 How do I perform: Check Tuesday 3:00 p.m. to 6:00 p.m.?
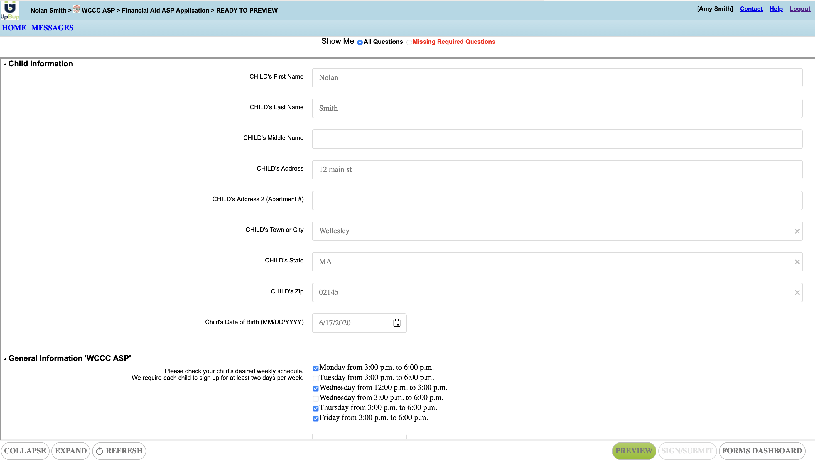point(316,378)
